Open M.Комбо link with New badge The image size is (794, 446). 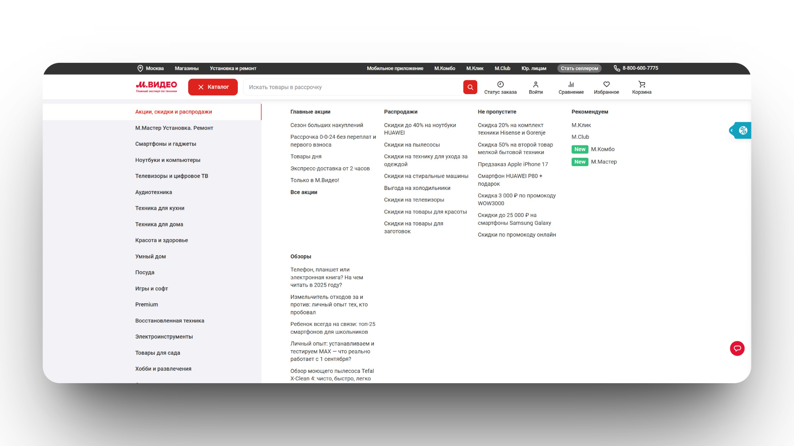pyautogui.click(x=602, y=149)
